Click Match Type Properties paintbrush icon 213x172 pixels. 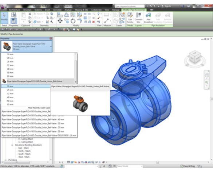pos(30,22)
